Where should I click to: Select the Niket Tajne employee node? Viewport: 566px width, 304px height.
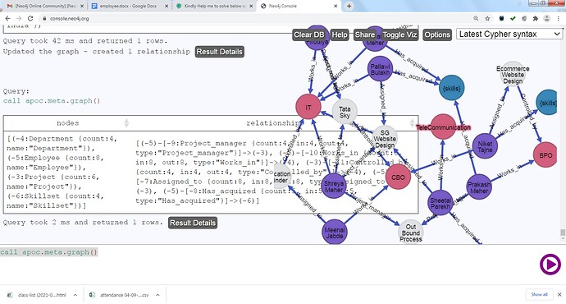coord(485,146)
